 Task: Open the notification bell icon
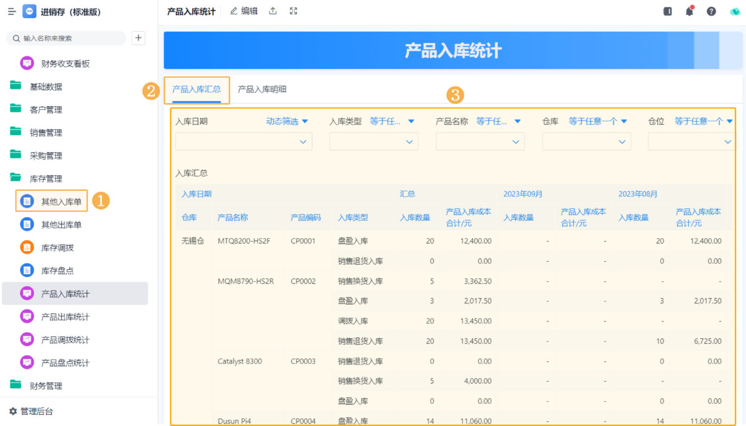[x=689, y=11]
